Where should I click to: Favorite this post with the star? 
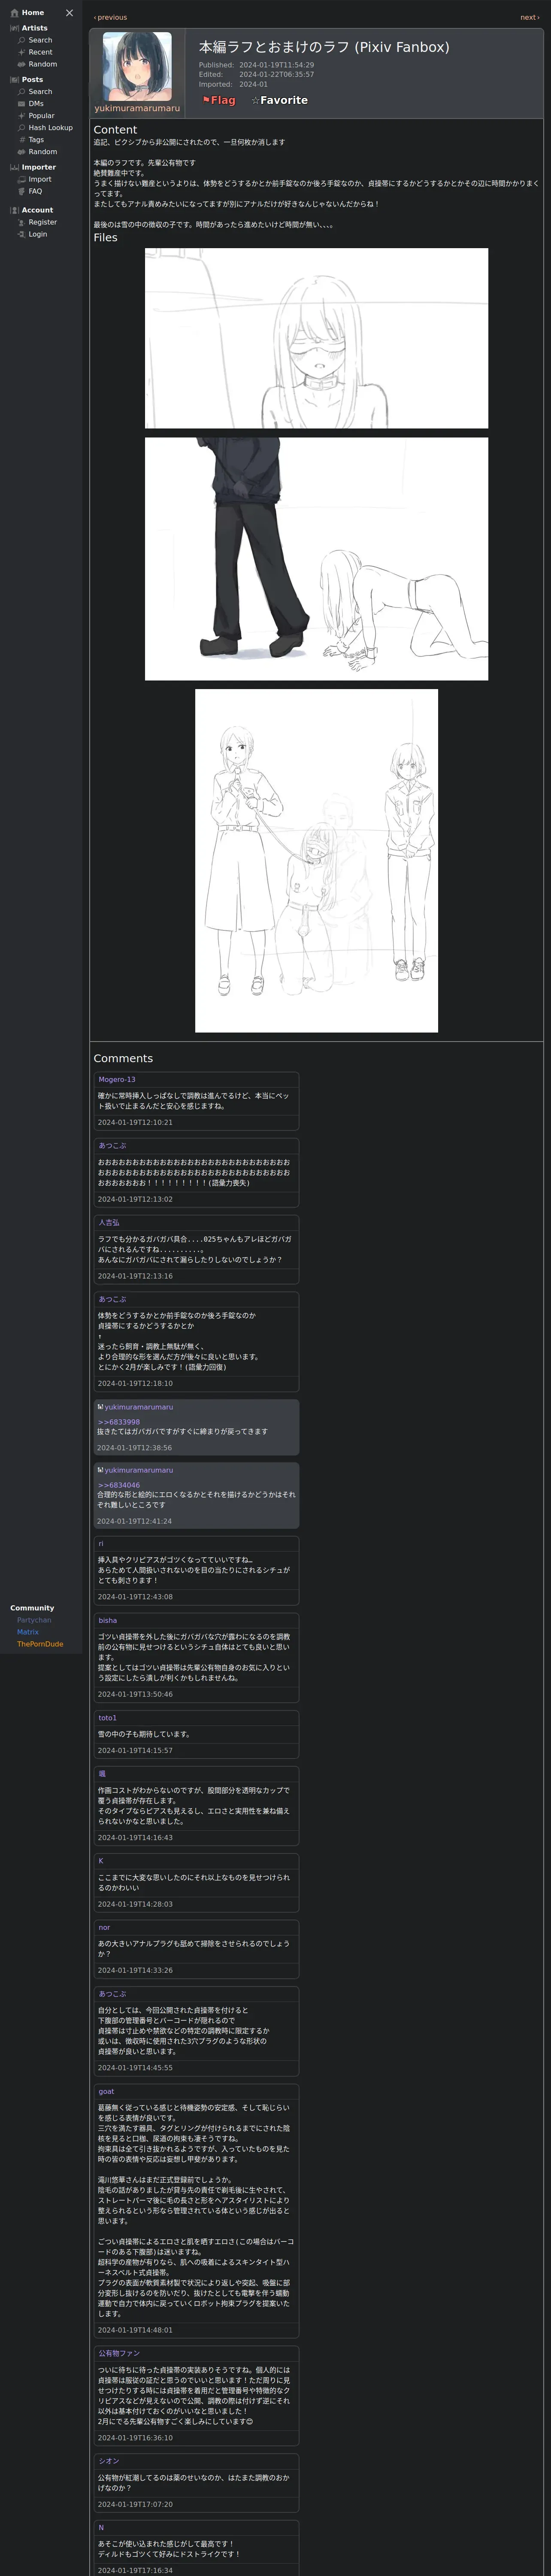(279, 100)
